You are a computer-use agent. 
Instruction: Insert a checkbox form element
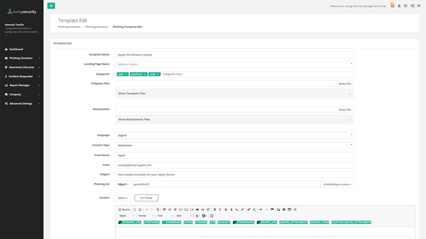click(170, 209)
